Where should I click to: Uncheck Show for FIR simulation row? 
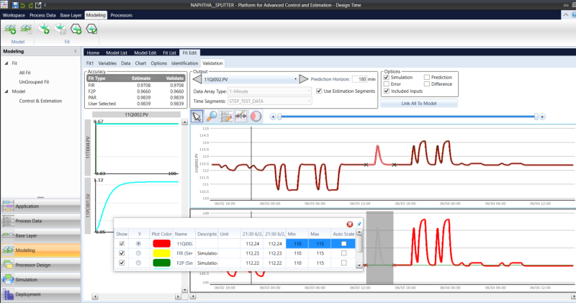122,253
